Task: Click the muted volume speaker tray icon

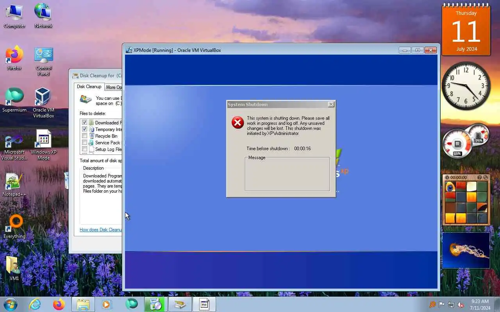Action: click(x=461, y=305)
